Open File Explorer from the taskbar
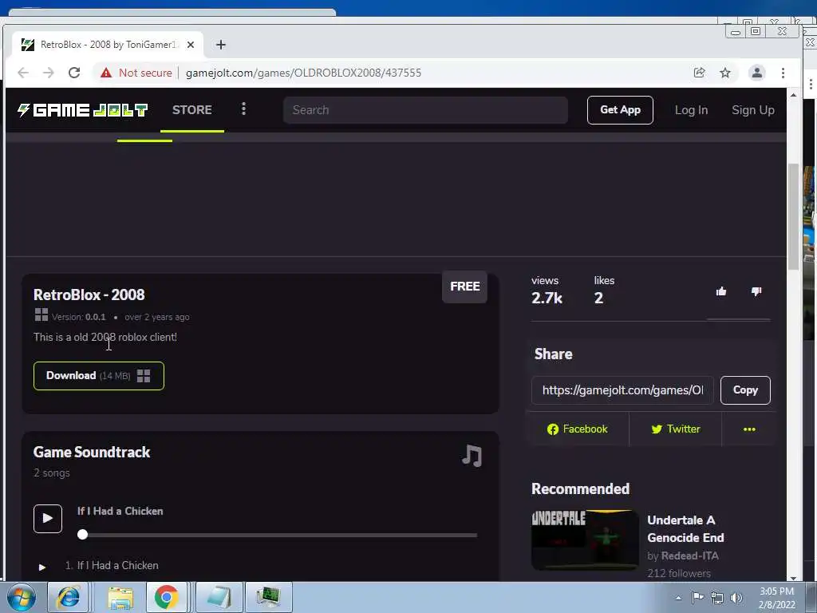 120,597
